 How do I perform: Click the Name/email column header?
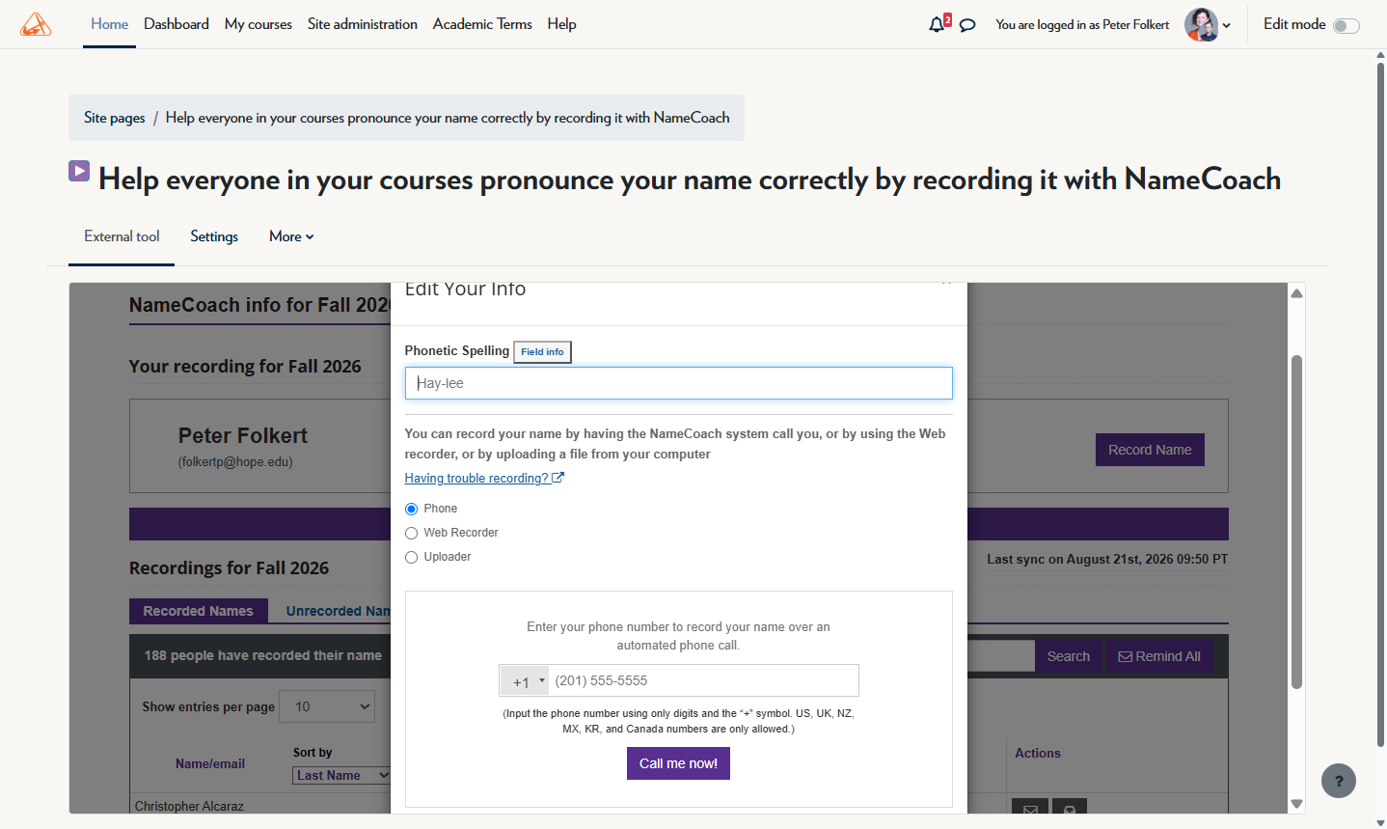(210, 763)
